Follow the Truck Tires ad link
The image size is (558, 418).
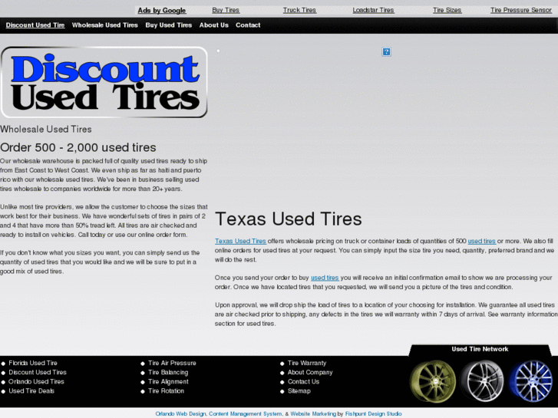coord(299,10)
